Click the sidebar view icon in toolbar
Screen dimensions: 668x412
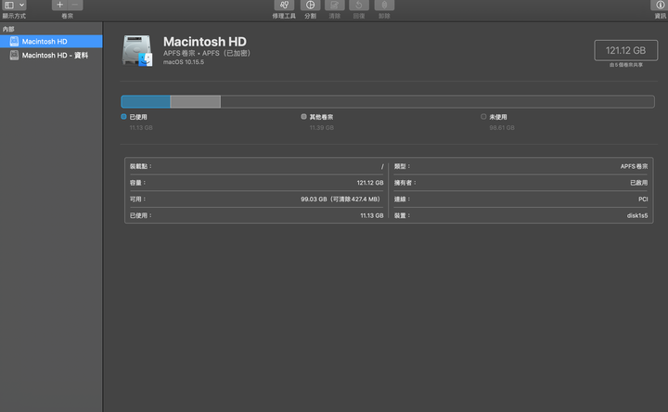tap(9, 6)
